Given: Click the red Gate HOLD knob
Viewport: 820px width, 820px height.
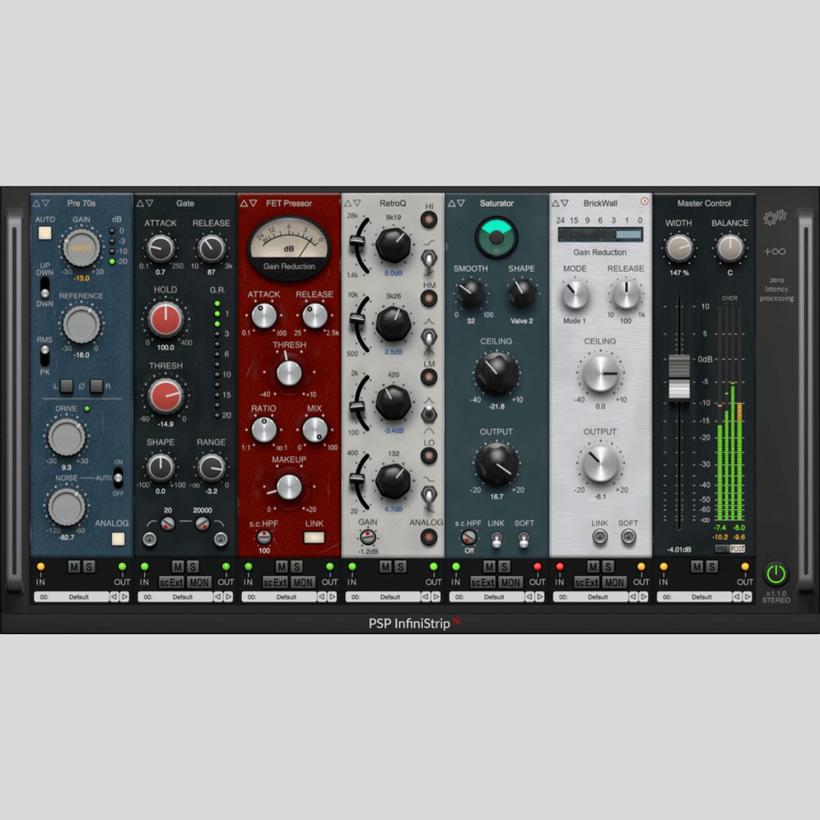Looking at the screenshot, I should (165, 320).
